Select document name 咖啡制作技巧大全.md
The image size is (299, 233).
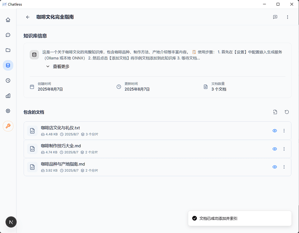point(61,146)
